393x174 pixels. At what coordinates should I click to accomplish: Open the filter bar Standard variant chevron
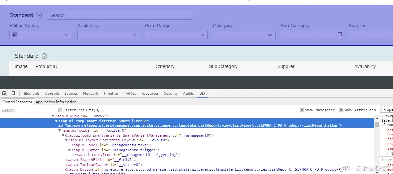(39, 15)
